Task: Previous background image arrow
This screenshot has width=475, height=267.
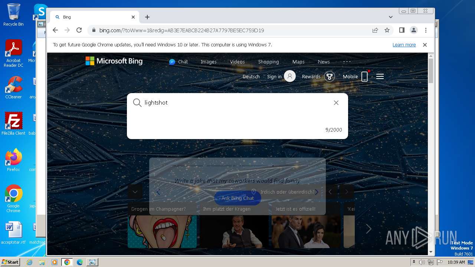Action: click(330, 192)
